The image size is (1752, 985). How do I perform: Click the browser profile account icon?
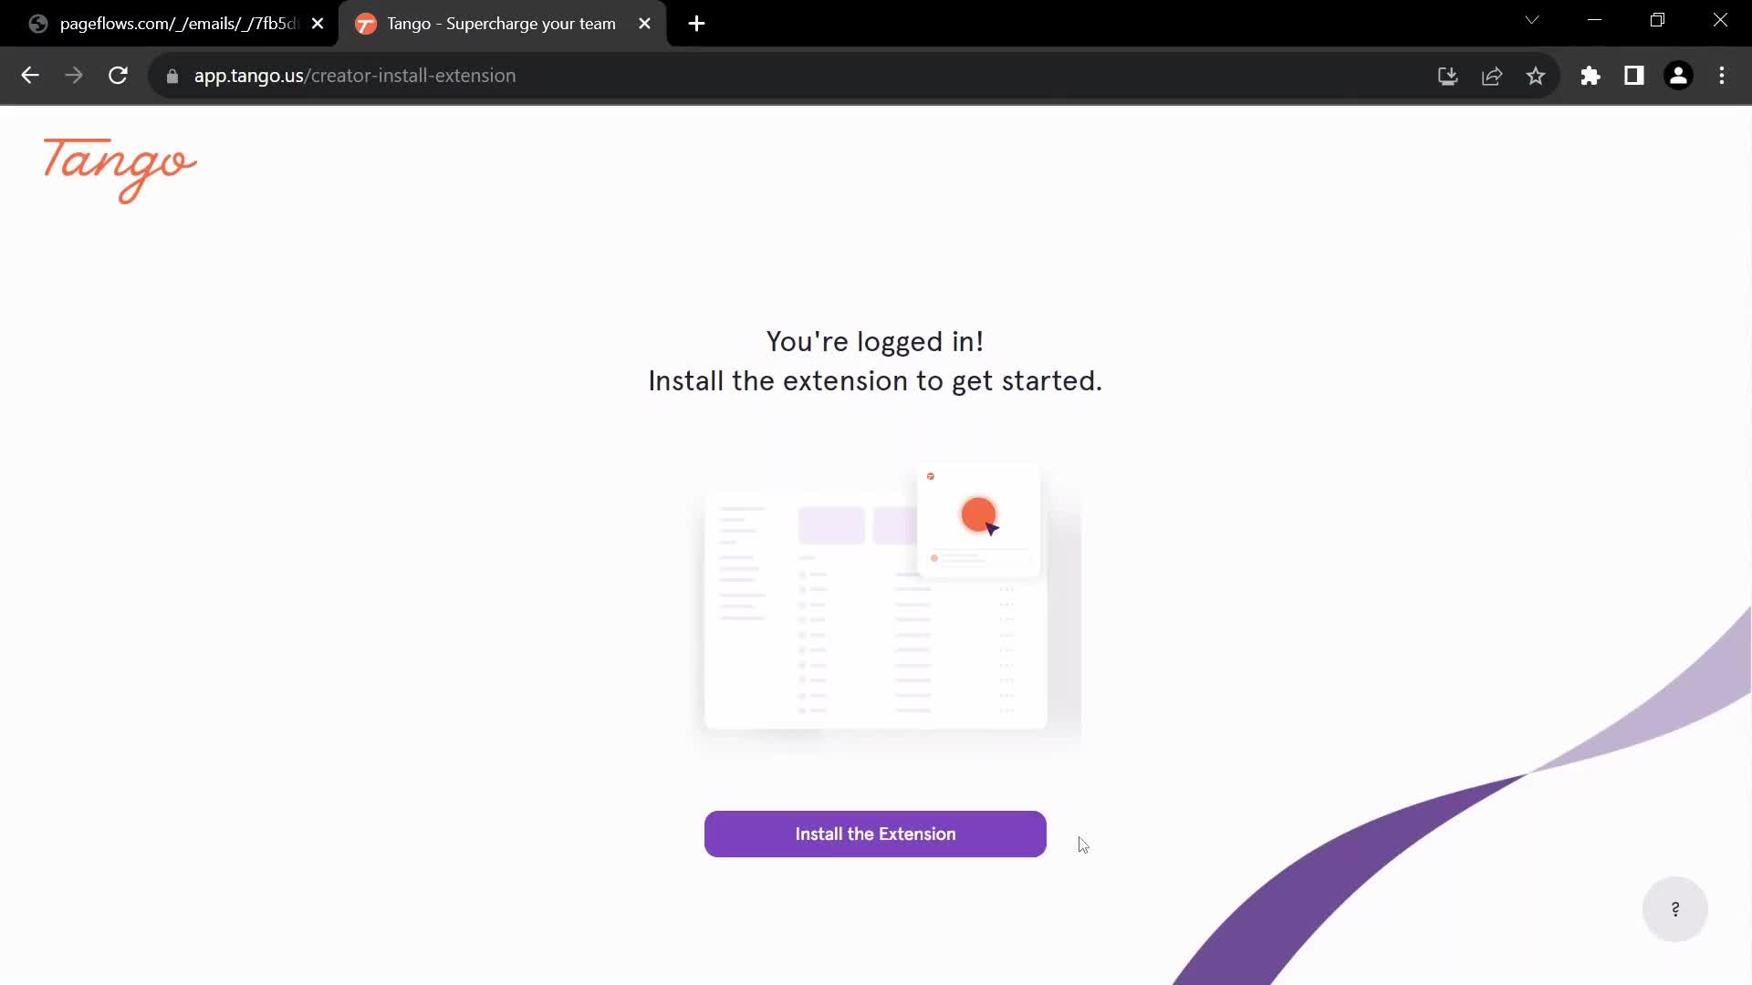click(1680, 75)
